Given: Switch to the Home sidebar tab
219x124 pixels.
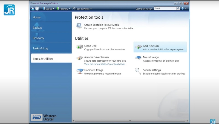Looking at the screenshot, I should [37, 18].
